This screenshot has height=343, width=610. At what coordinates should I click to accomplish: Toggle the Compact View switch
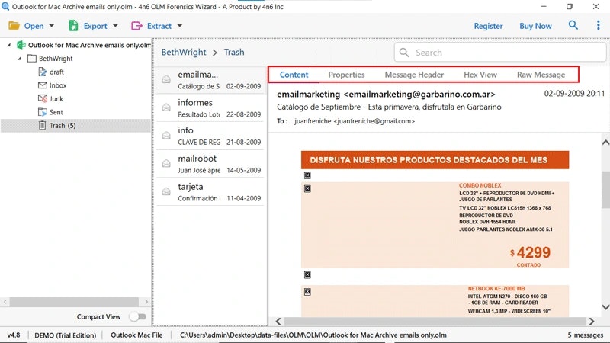138,316
